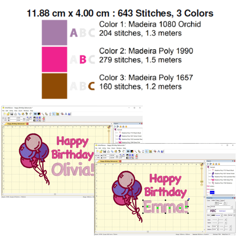Click the single-line text layout button in Properties
This screenshot has height=238, width=238.
tap(221, 203)
